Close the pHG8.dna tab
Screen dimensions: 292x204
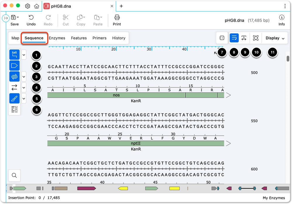tap(112, 6)
